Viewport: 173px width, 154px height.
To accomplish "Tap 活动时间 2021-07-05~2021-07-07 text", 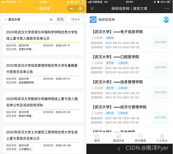I will [115, 73].
